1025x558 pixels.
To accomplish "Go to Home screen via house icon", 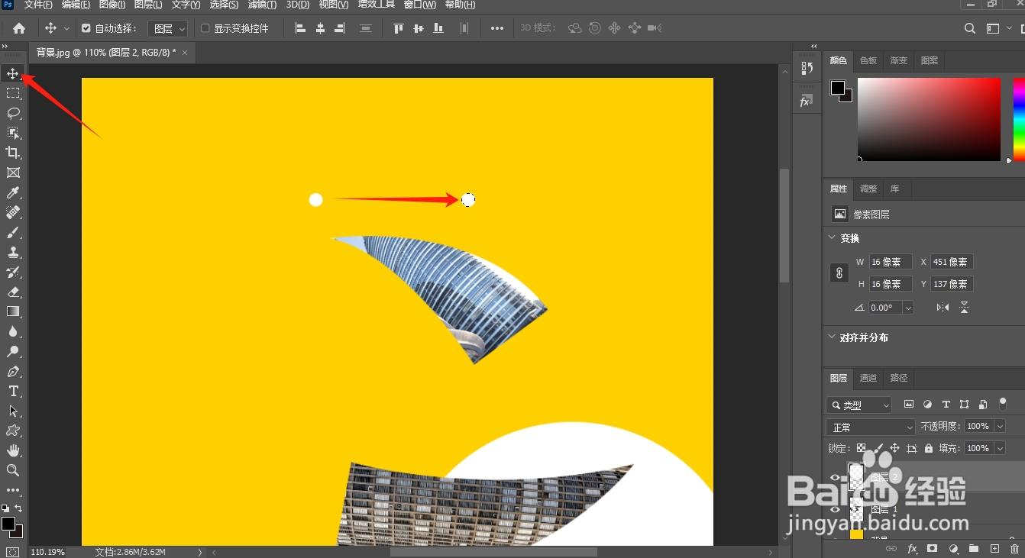I will (x=19, y=28).
